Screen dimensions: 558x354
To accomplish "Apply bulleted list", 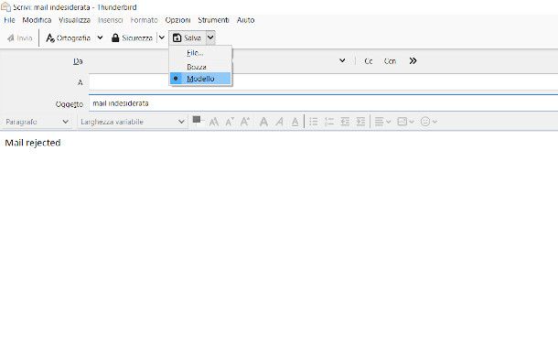I will 314,122.
